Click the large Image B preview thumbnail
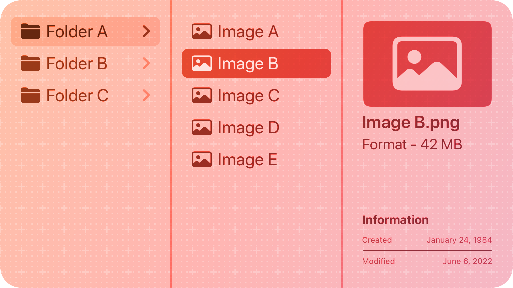This screenshot has height=288, width=513. (427, 64)
